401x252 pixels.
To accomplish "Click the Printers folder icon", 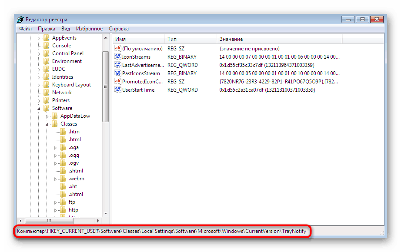I will (x=46, y=100).
